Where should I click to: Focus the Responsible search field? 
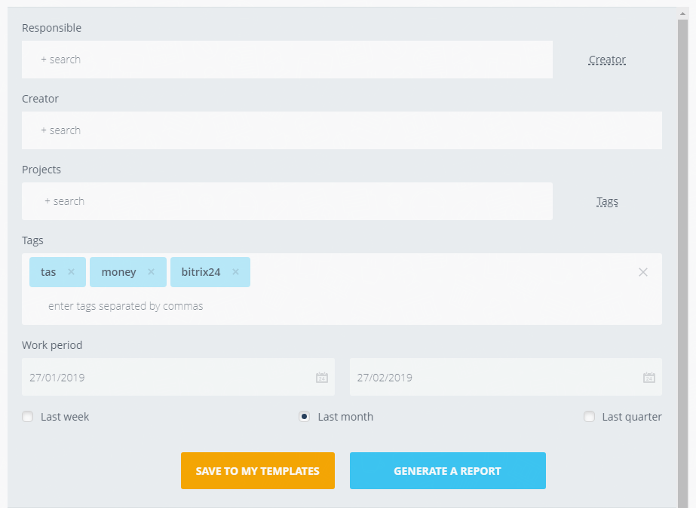coord(287,60)
